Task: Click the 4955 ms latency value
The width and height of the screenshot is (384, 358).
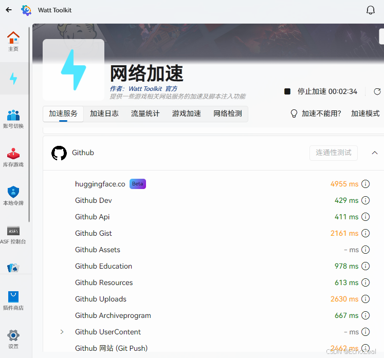Action: [x=344, y=184]
